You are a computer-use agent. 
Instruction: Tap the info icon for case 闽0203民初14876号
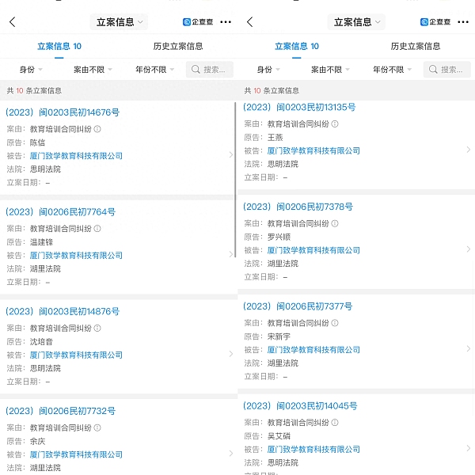pos(97,328)
